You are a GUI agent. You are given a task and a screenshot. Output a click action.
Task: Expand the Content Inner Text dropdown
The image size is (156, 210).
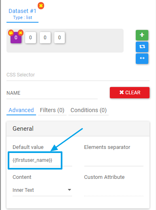[42, 190]
